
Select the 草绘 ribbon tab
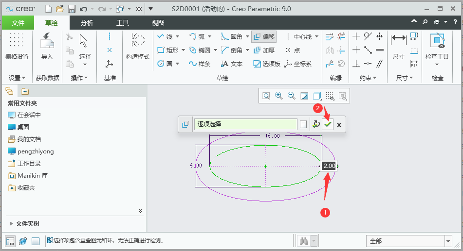pos(52,23)
